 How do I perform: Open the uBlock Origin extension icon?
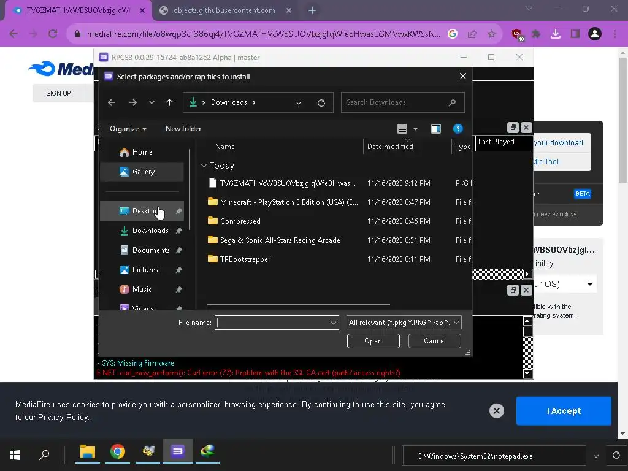(x=518, y=34)
